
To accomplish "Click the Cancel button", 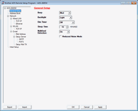I will tap(86, 107).
